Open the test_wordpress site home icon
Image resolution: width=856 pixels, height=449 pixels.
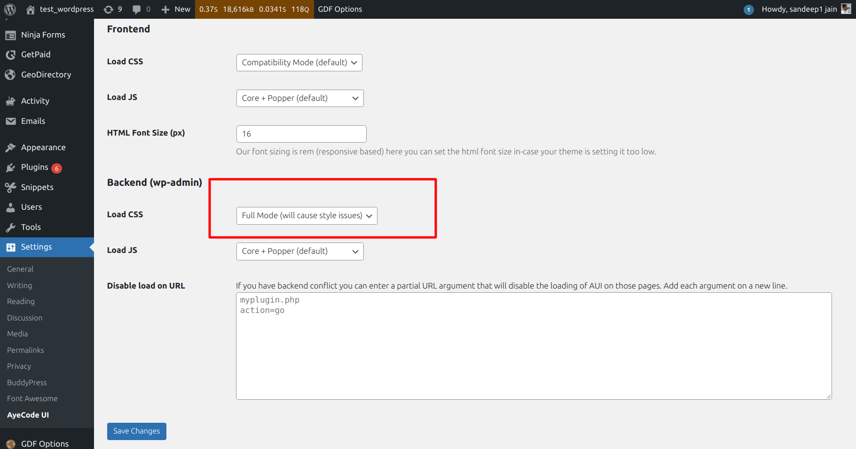click(x=31, y=9)
